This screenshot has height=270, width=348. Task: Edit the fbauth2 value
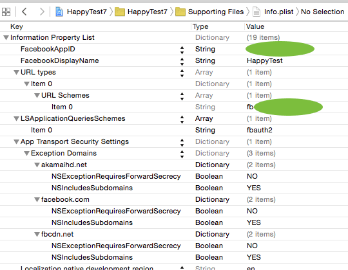(x=260, y=130)
